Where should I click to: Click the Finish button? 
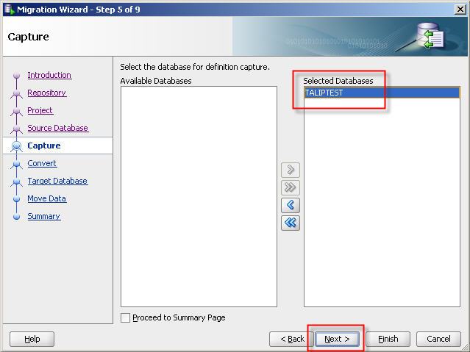click(x=388, y=339)
